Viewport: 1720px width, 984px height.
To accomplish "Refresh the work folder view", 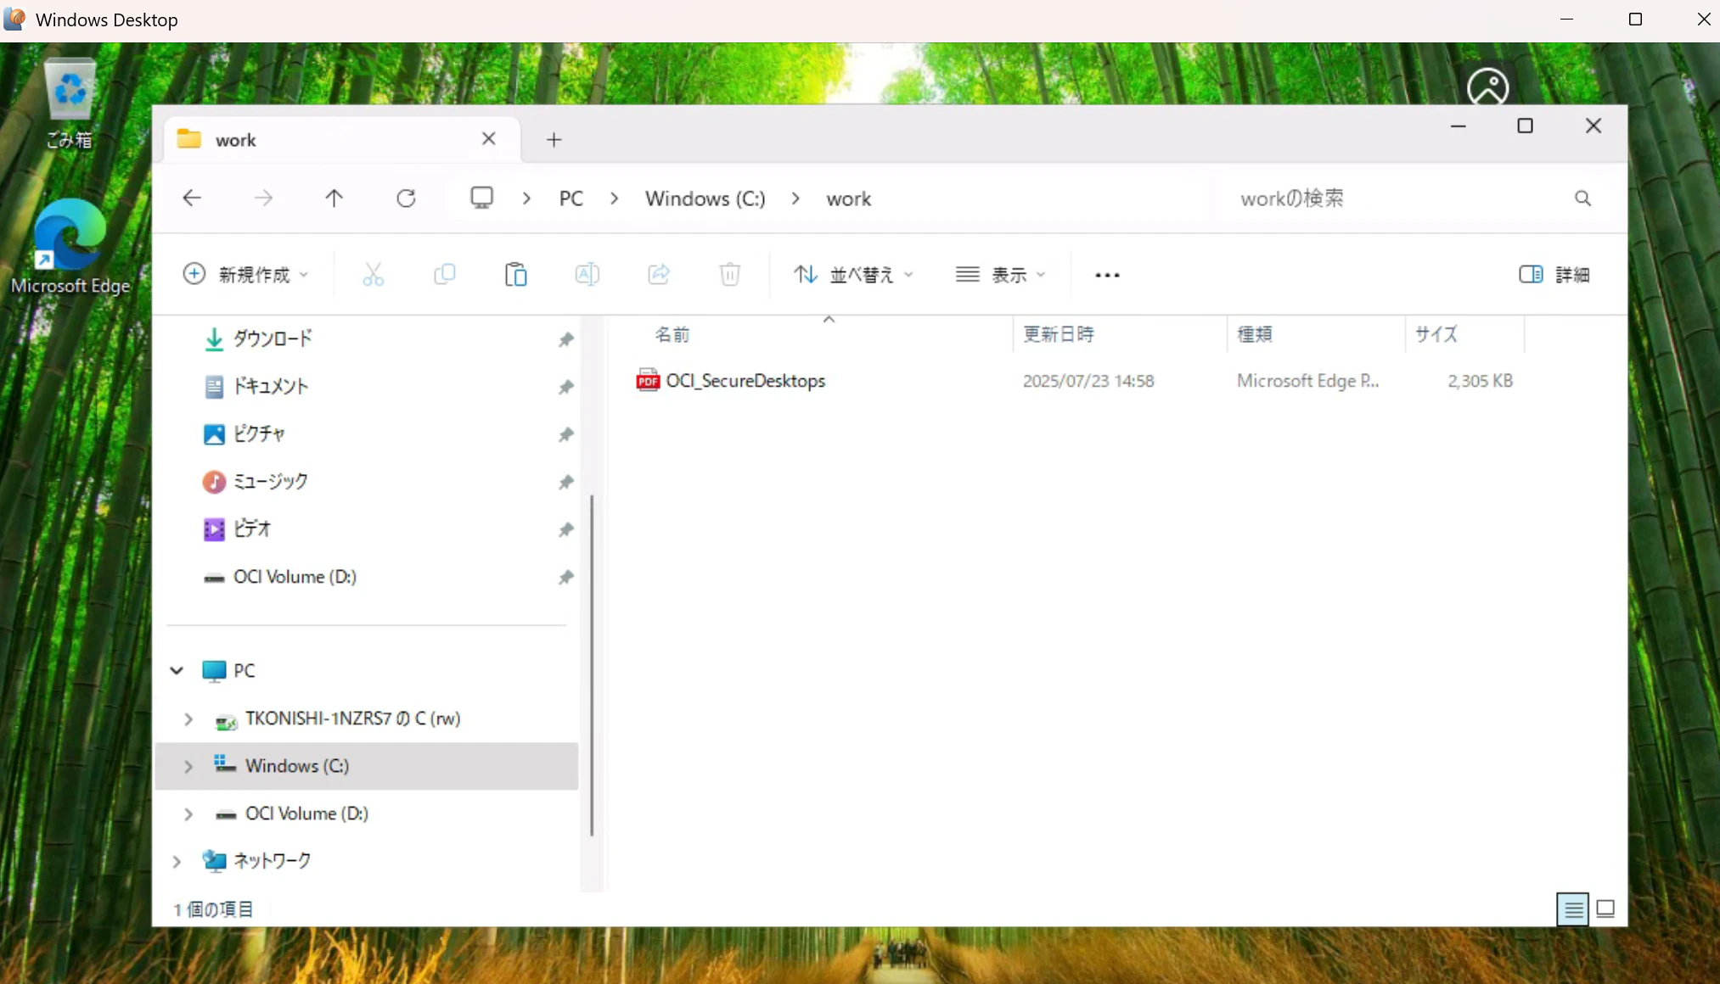I will click(406, 198).
